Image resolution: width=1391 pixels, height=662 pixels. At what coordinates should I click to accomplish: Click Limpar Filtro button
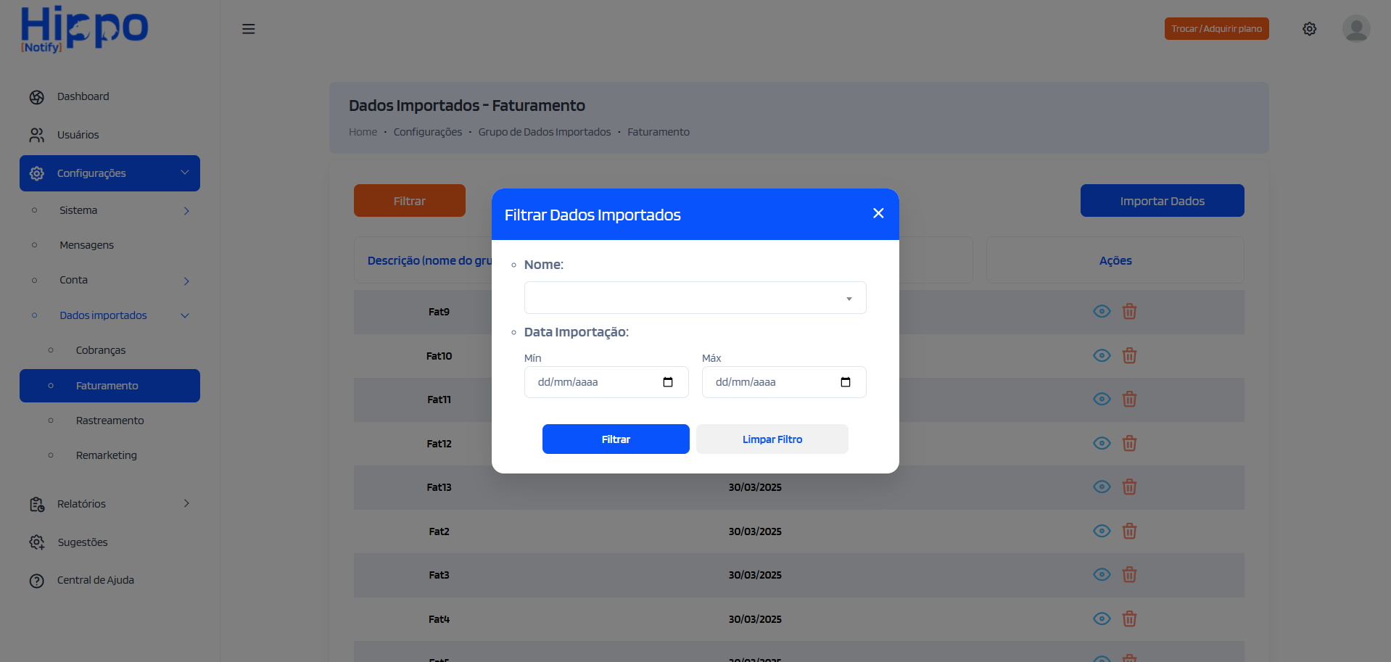772,439
